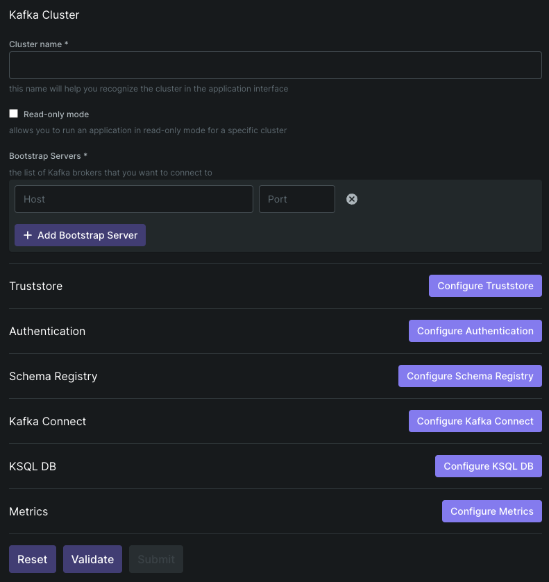The image size is (549, 582).
Task: Click the Authentication section label
Action: pos(47,331)
